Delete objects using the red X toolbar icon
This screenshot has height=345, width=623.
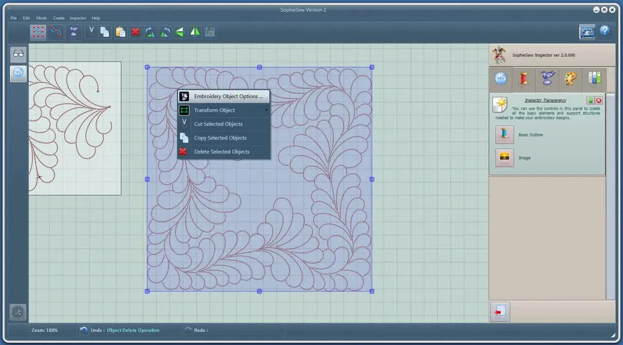(135, 32)
